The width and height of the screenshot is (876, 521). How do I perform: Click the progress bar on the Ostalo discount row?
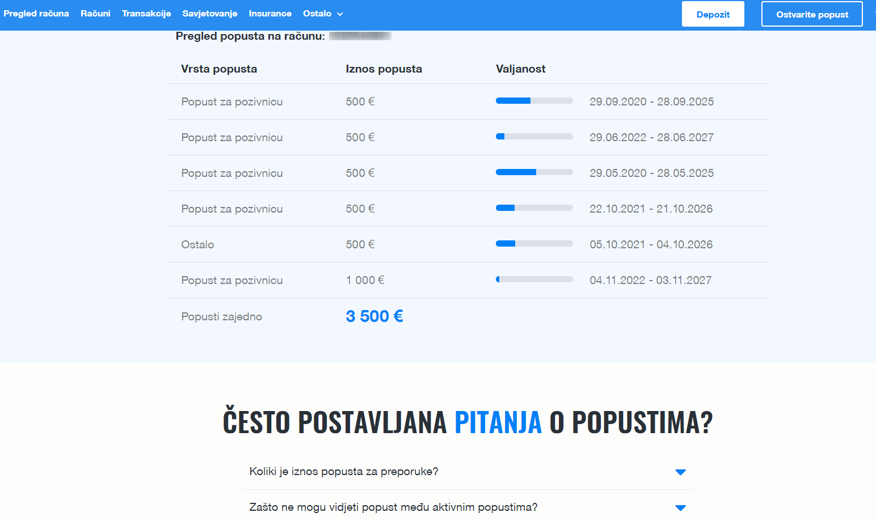534,243
